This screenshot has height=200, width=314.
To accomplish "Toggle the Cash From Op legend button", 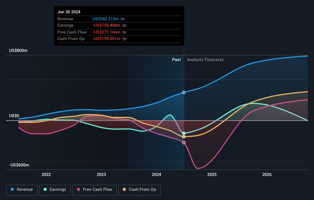I will 139,190.
